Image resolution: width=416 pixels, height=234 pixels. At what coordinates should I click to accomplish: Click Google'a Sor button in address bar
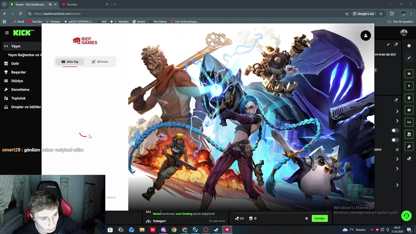364,14
